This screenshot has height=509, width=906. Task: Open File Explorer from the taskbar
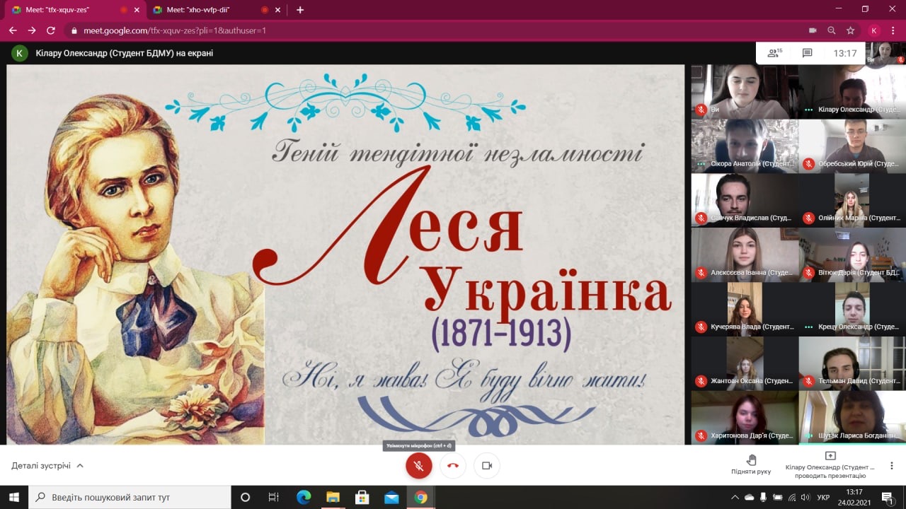(x=333, y=497)
